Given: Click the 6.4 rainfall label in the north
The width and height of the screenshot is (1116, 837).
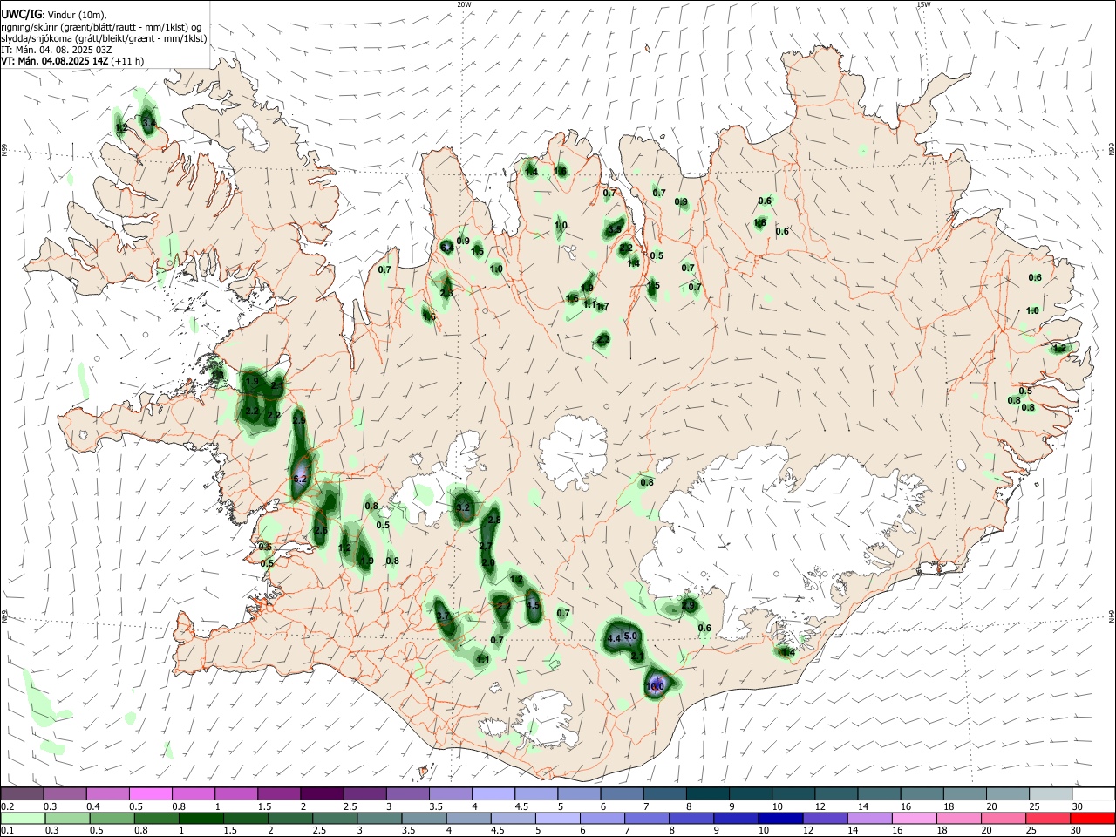Looking at the screenshot, I should (446, 248).
